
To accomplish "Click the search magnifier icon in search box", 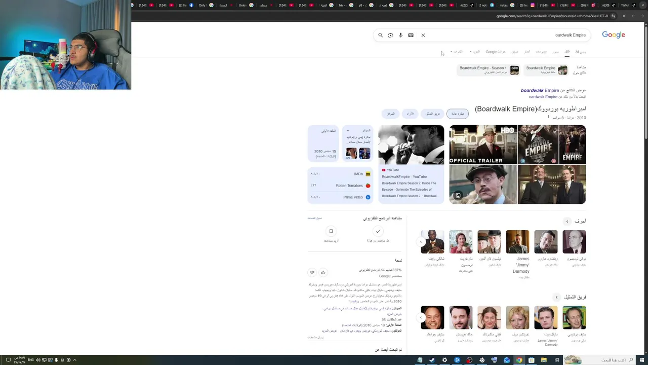I will tap(380, 35).
